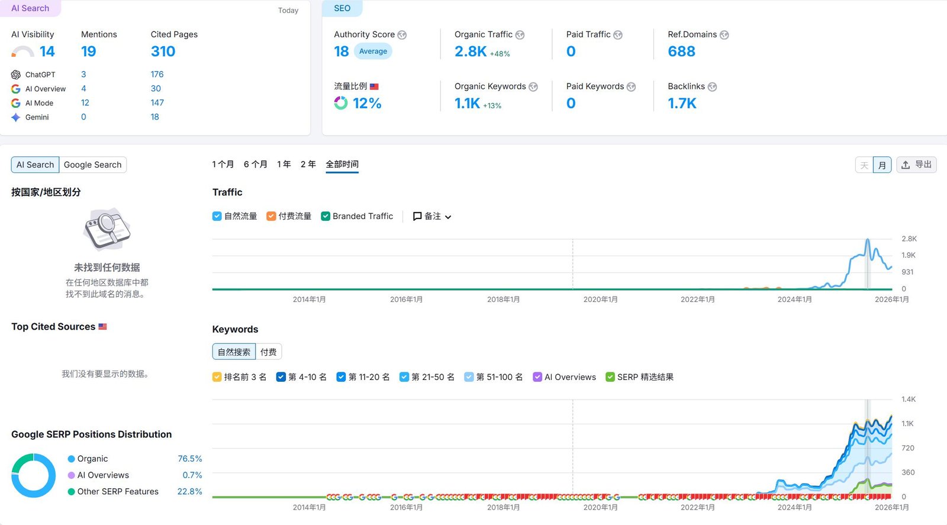Click the globe icon next to Paid Keywords
This screenshot has width=947, height=525.
pos(631,87)
